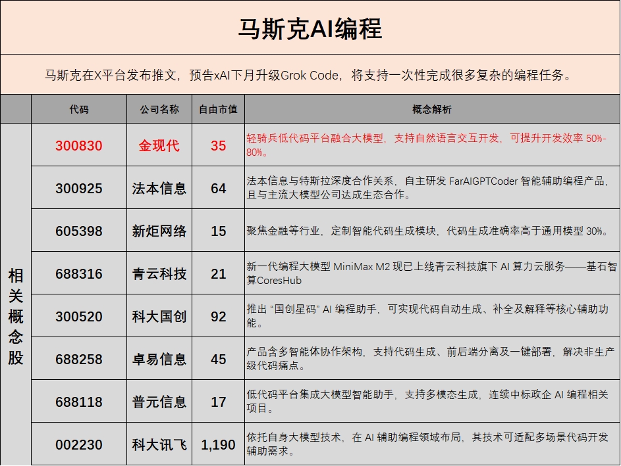
Task: Click the FarAIGPTCoder description for 法本信息
Action: pyautogui.click(x=428, y=188)
